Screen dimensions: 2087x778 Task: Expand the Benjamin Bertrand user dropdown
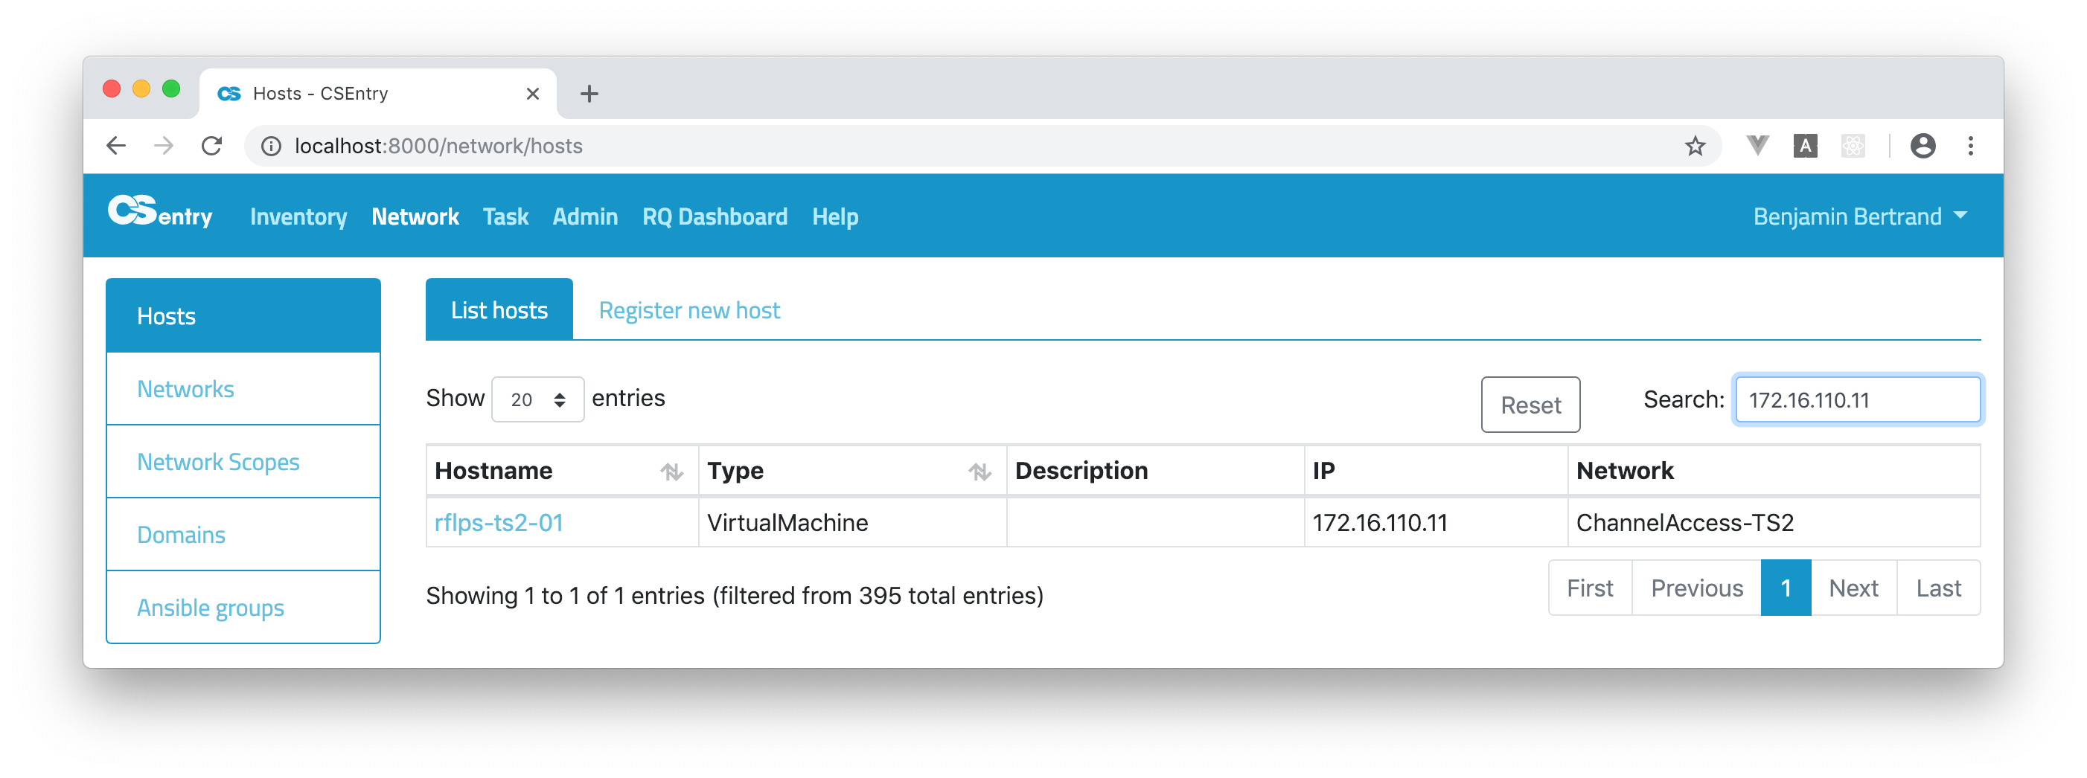(1859, 216)
